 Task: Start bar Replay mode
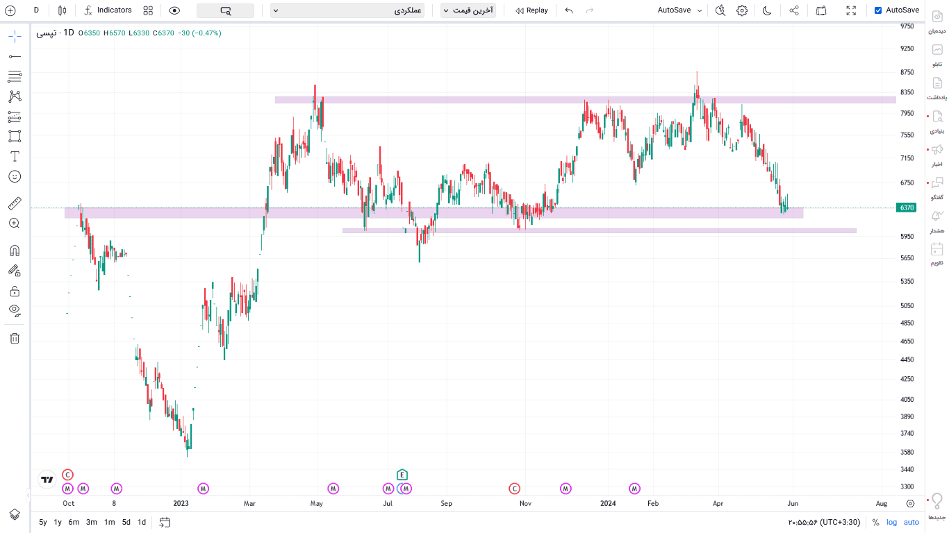(531, 10)
